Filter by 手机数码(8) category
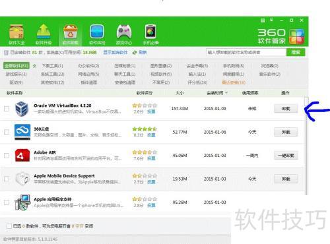 (234, 66)
